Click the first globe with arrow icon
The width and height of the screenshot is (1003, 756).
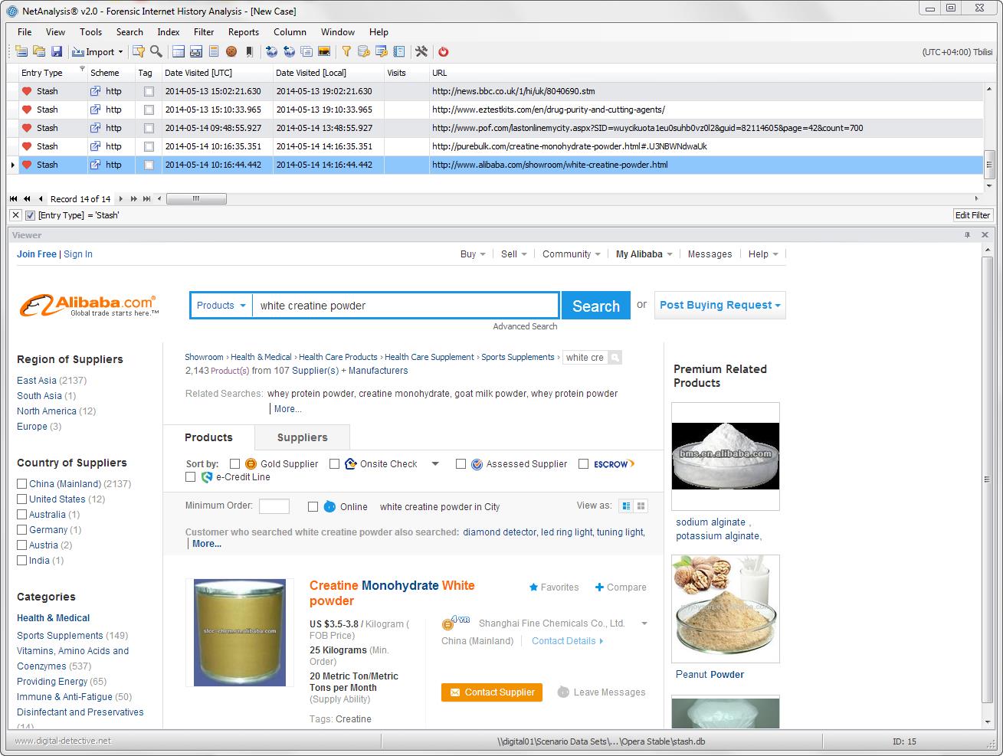tap(271, 51)
